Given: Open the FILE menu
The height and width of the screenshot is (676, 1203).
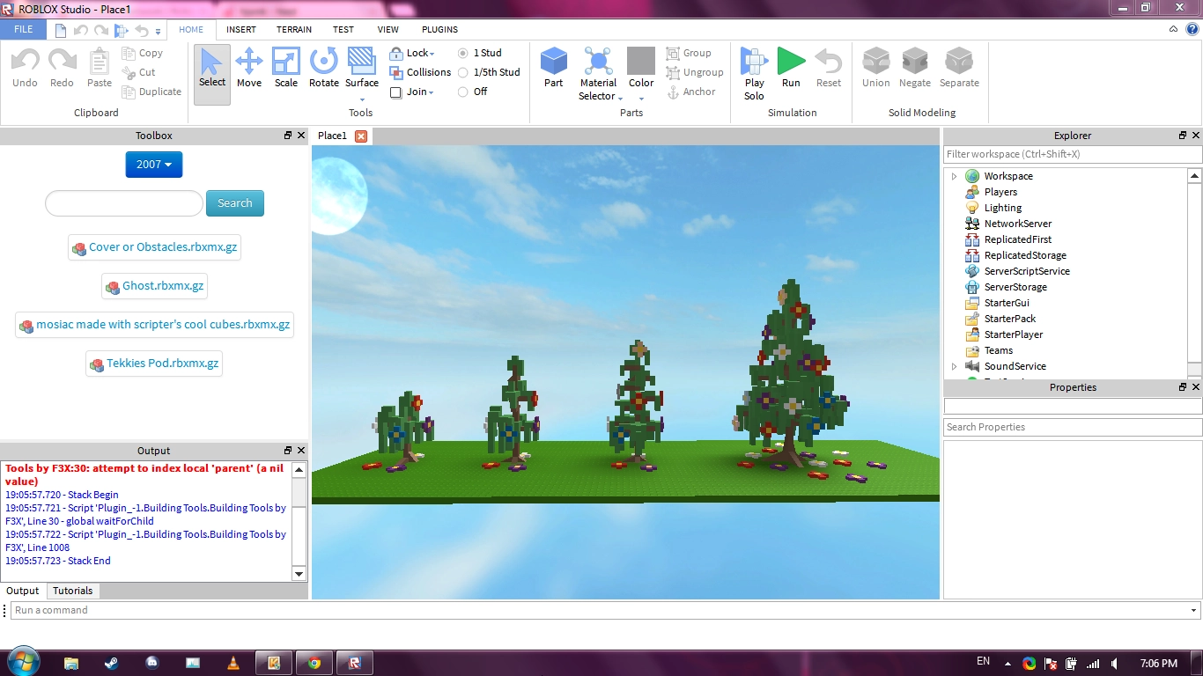Looking at the screenshot, I should point(24,29).
